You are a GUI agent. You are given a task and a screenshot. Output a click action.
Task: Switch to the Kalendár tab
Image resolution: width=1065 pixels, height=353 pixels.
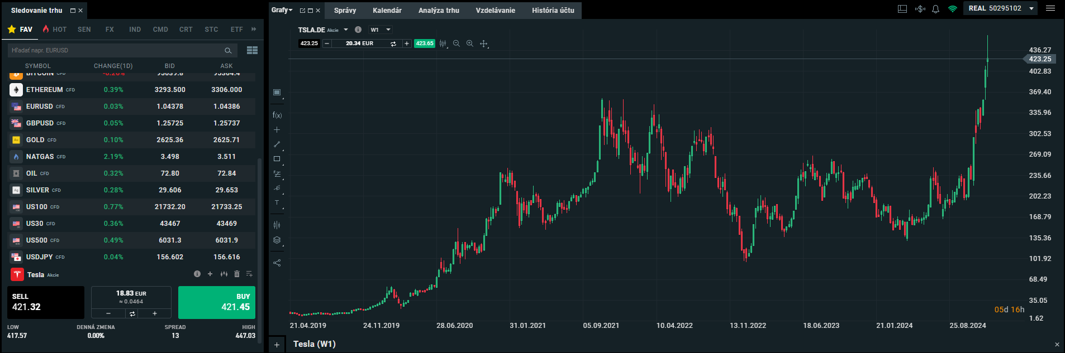pyautogui.click(x=387, y=11)
